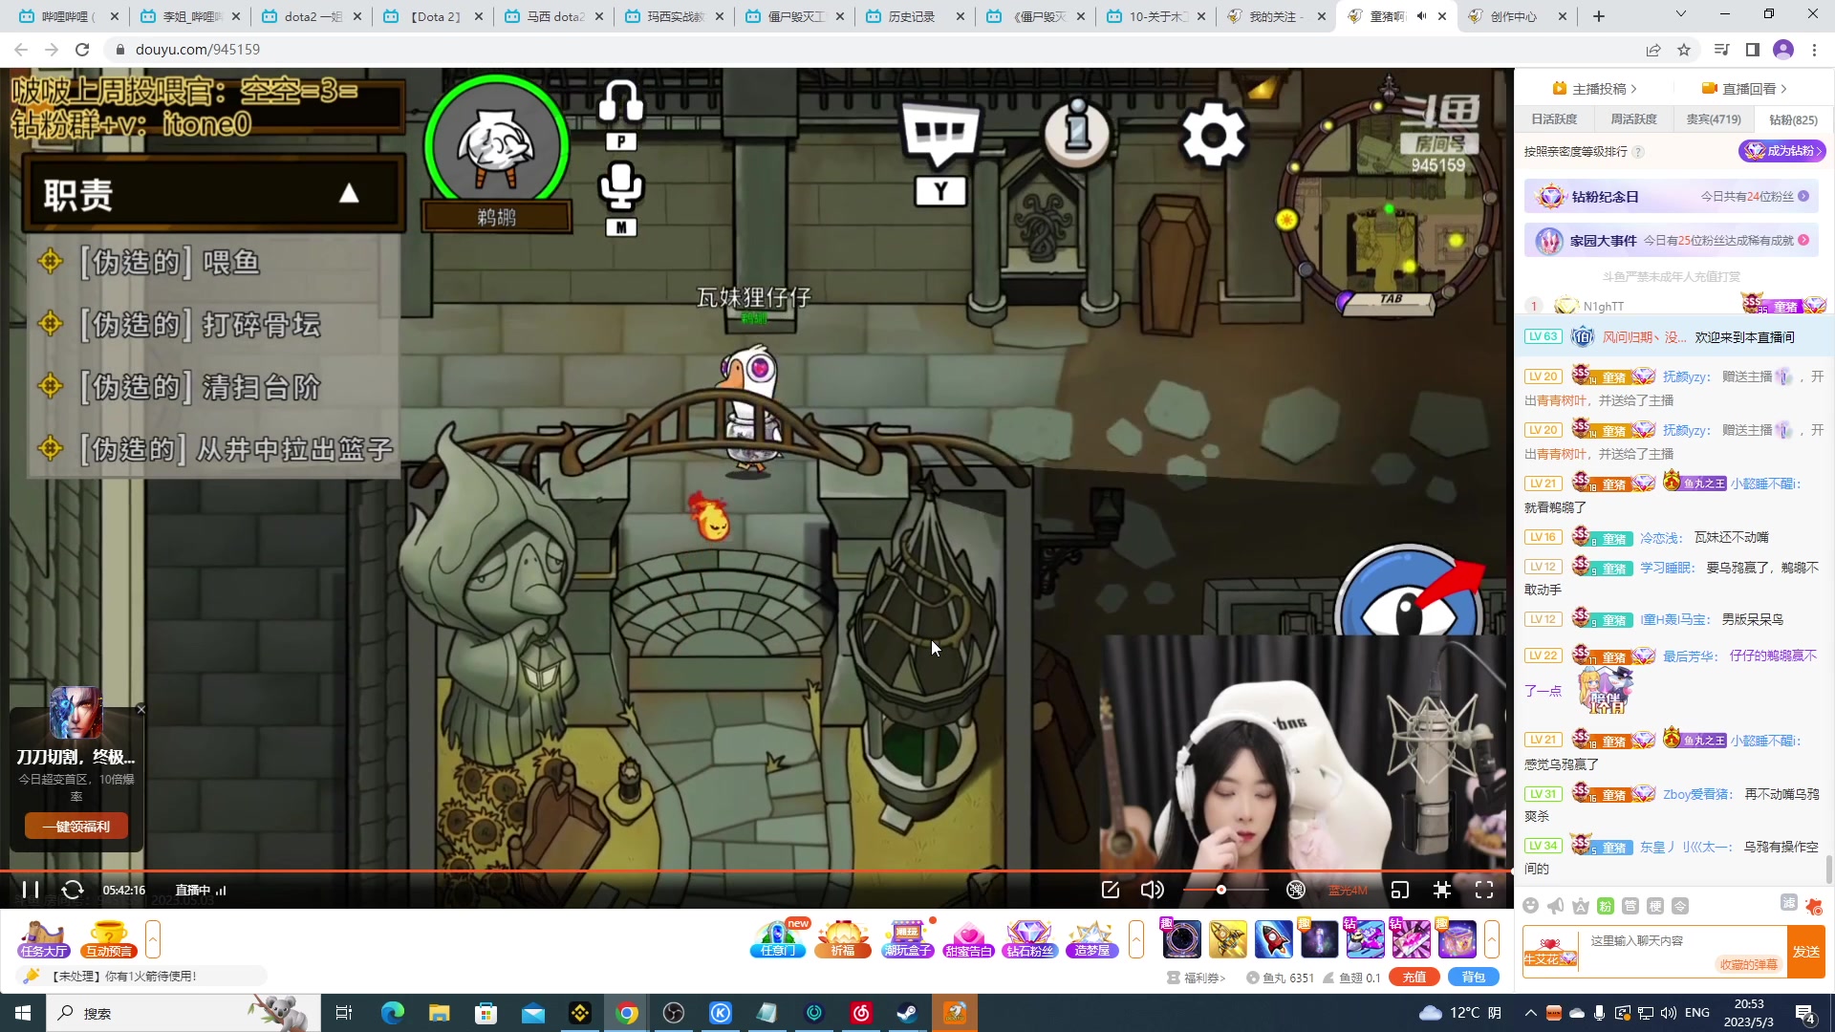Screen dimensions: 1835x1032
Task: Select the black hole gift
Action: tap(1181, 939)
